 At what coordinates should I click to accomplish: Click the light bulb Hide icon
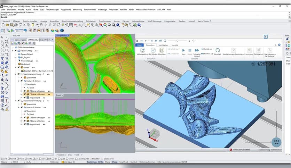(x=92, y=25)
